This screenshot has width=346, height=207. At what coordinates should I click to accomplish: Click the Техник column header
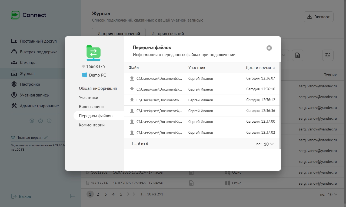coord(330,75)
